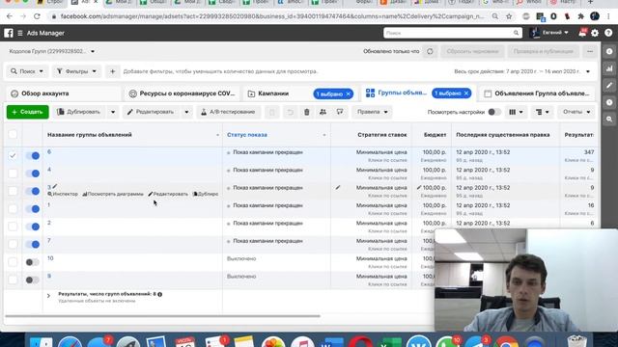618x347 pixels.
Task: Open the three-dots more options button
Action: click(x=590, y=51)
